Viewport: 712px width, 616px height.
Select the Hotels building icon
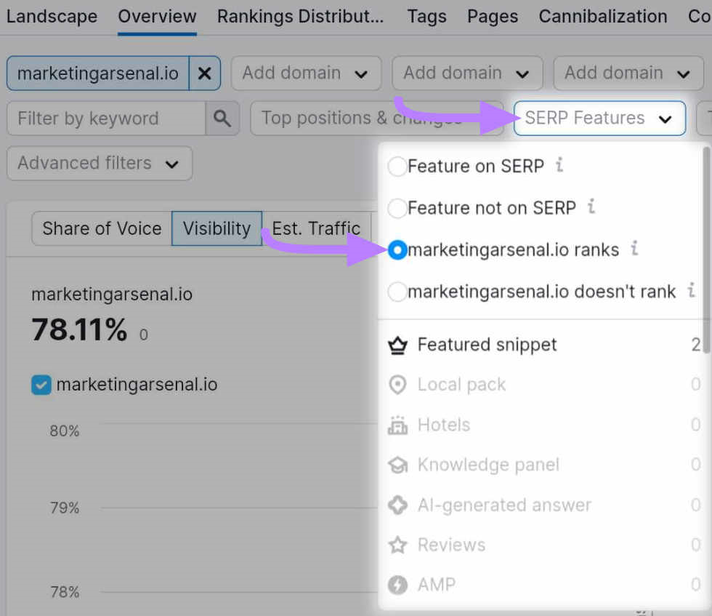click(x=397, y=425)
